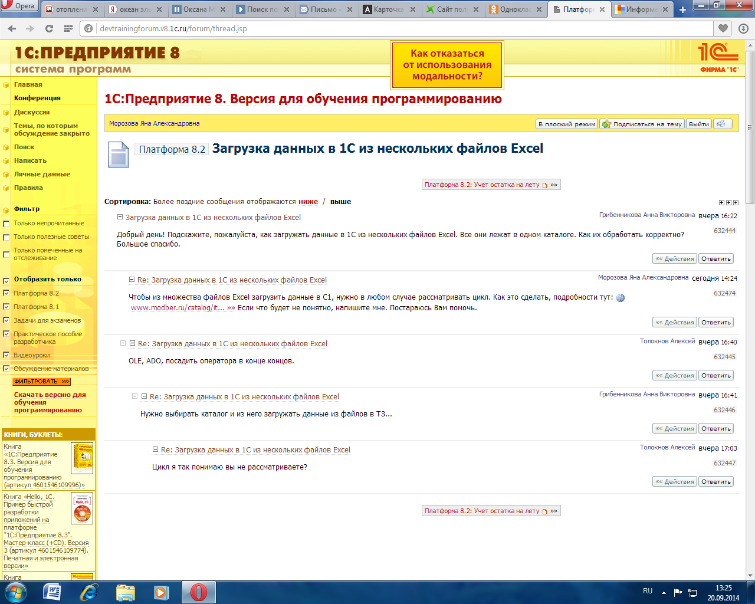The width and height of the screenshot is (755, 604).
Task: Click the scrollbar down arrow
Action: (750, 576)
